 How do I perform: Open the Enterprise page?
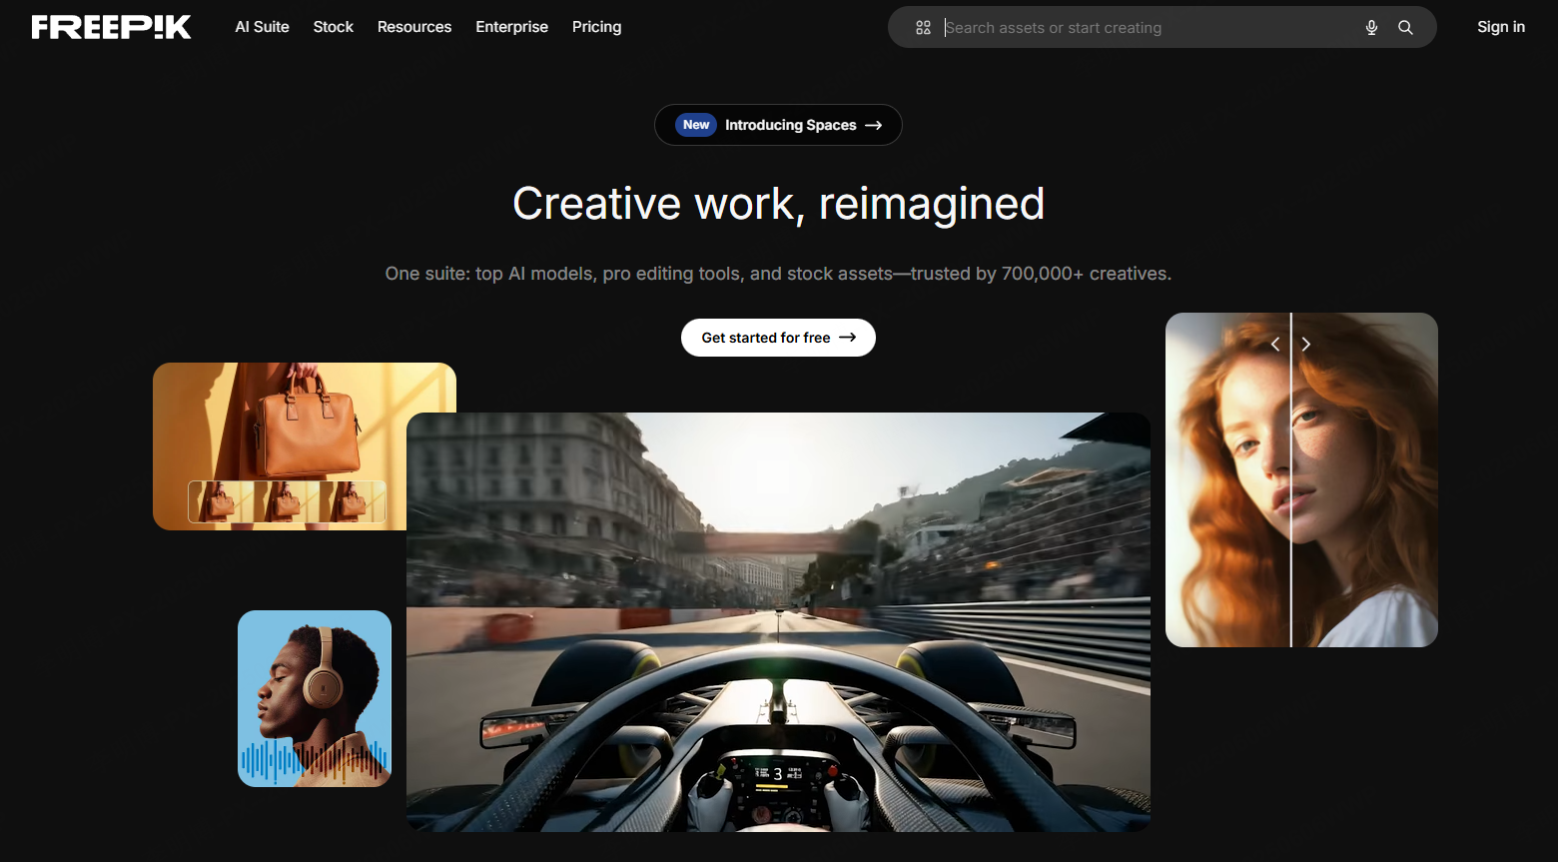[x=511, y=27]
